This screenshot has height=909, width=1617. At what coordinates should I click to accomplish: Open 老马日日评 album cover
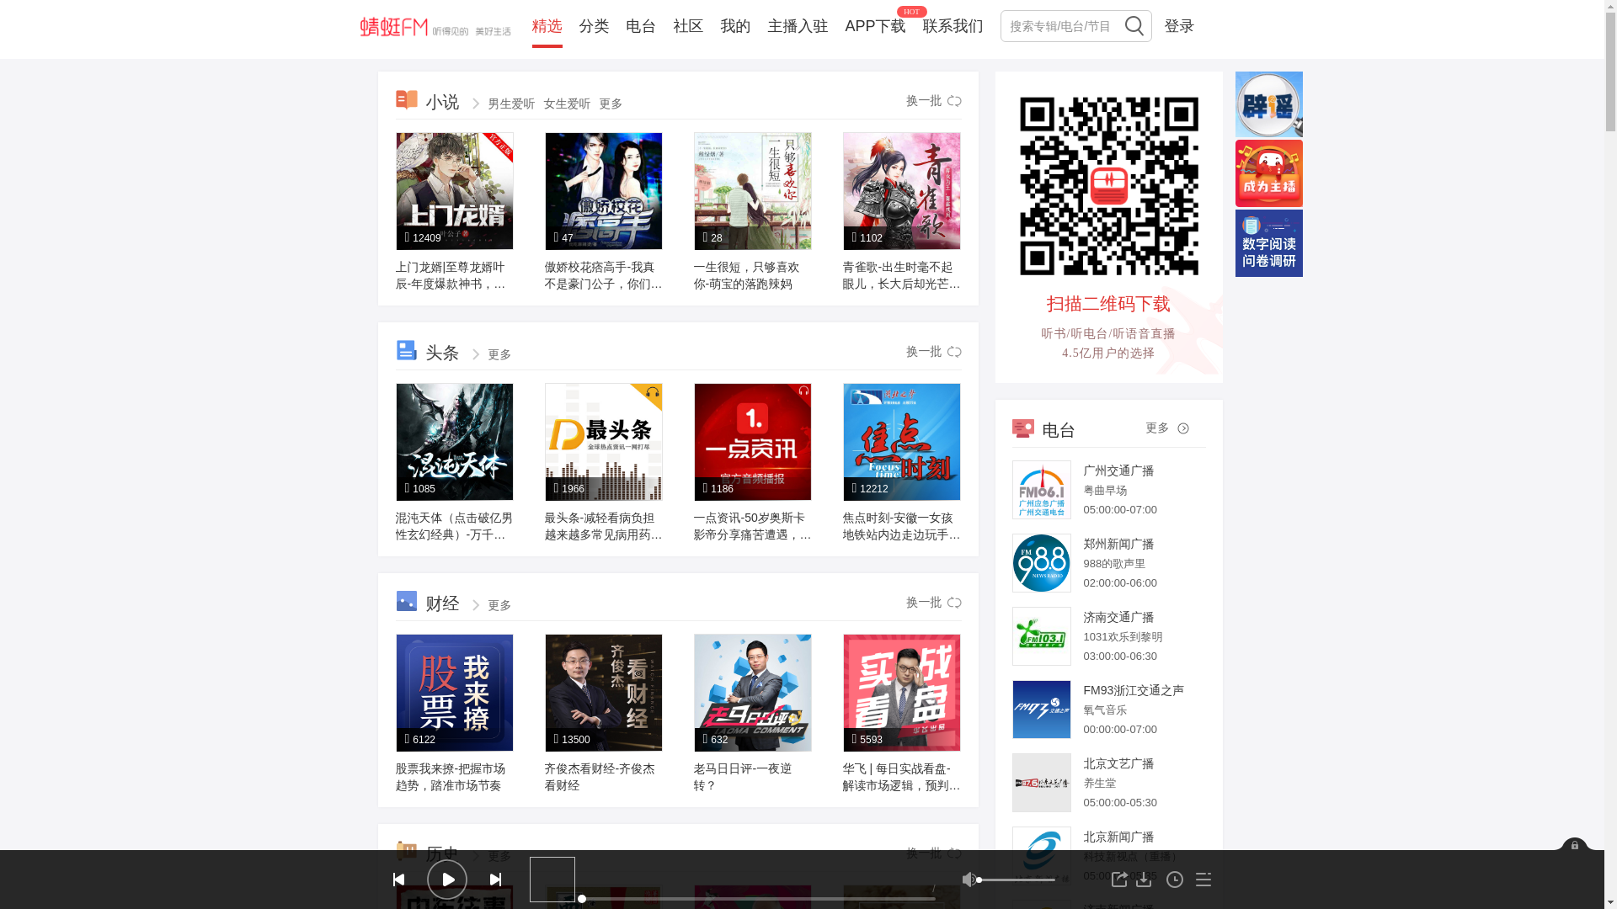(x=752, y=693)
